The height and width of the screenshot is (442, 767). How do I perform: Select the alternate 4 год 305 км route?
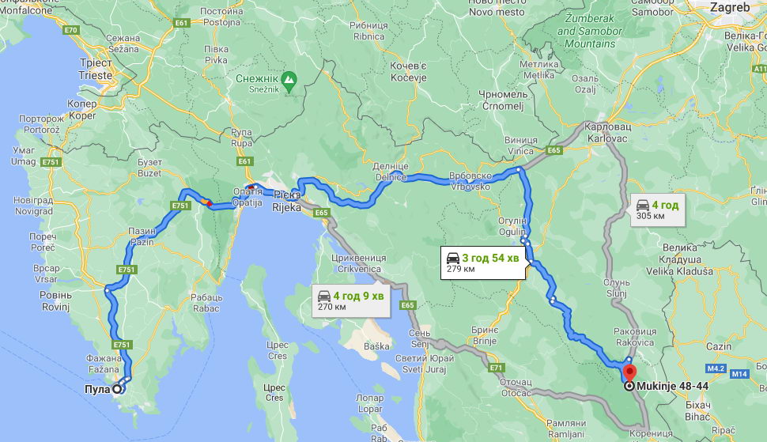coord(657,210)
